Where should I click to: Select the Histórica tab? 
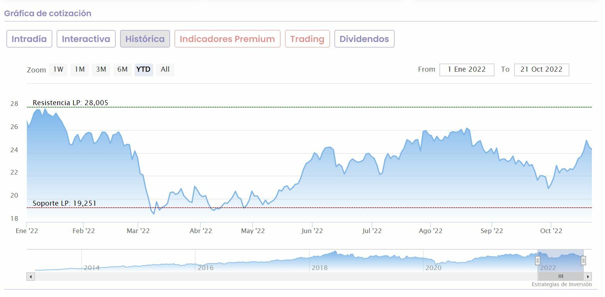[x=145, y=39]
